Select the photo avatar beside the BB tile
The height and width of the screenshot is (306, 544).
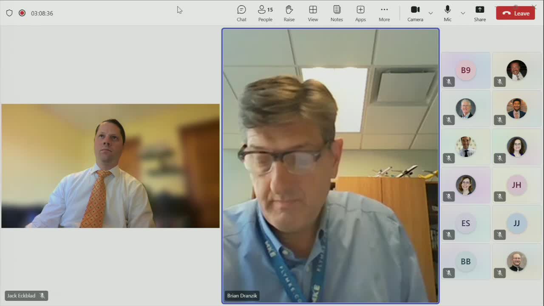tap(517, 261)
